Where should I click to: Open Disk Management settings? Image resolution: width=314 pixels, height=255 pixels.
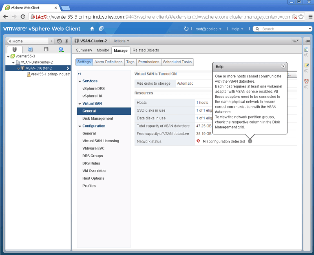pos(98,119)
